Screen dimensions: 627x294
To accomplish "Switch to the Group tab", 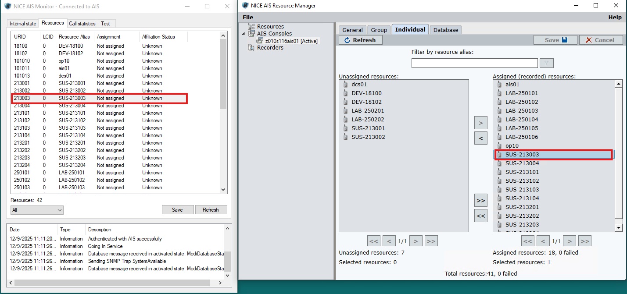I will 379,30.
